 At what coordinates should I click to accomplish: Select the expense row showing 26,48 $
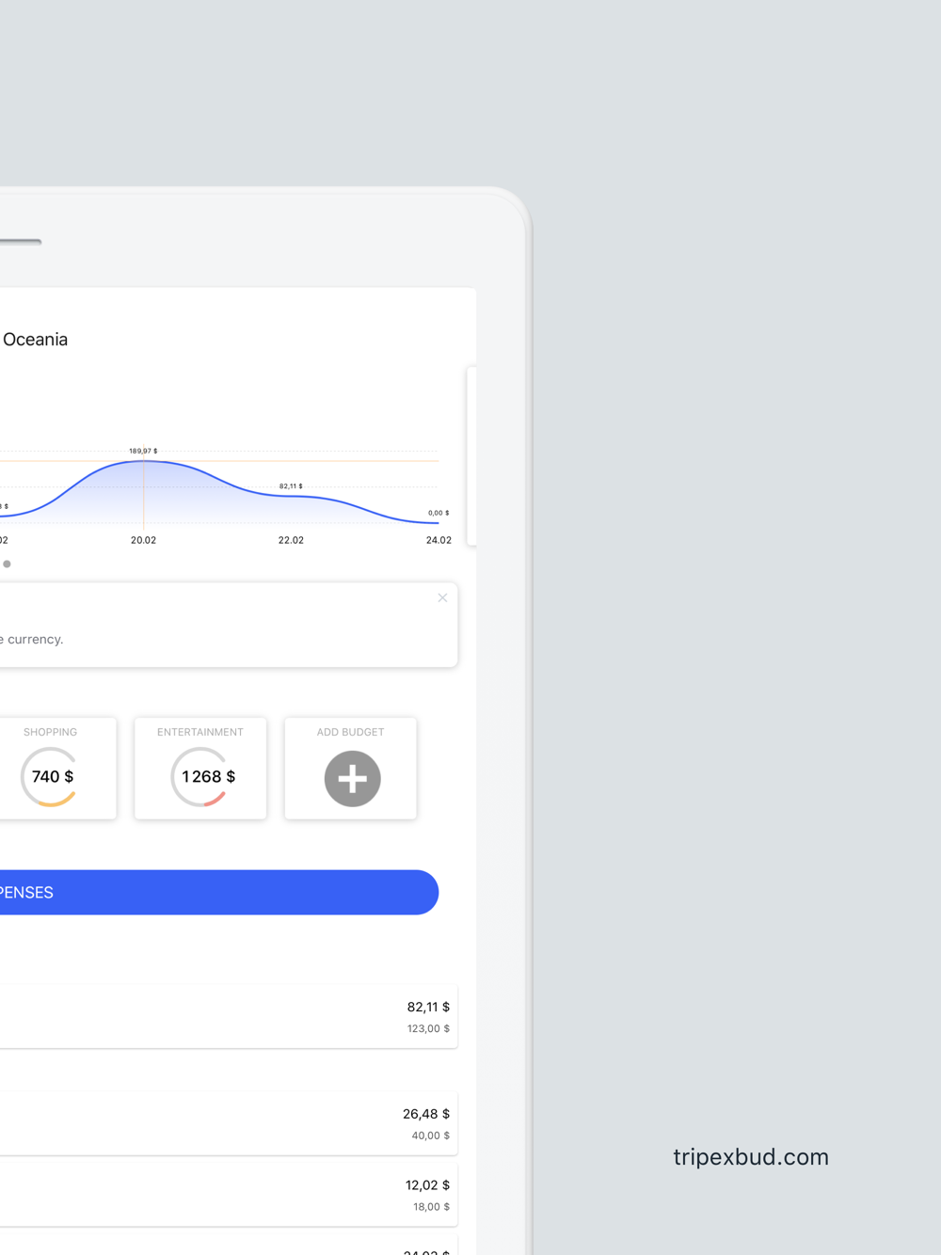coord(229,1123)
